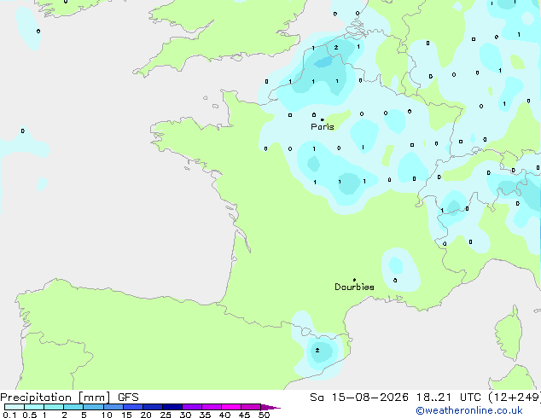Pick the 35 mm legend color swatch
Viewport: 541px width, 418px height.
[212, 407]
